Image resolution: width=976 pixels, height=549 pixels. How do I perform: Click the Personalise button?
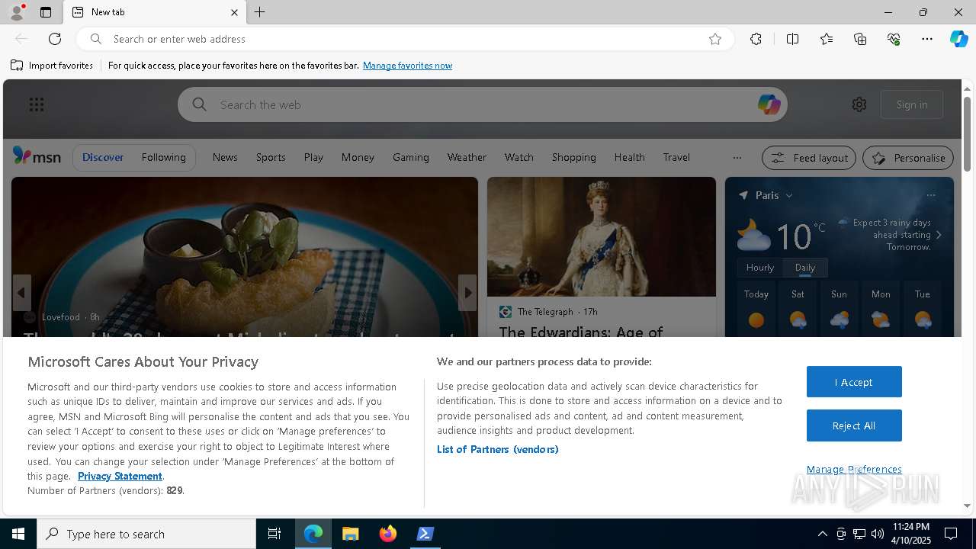pyautogui.click(x=908, y=158)
